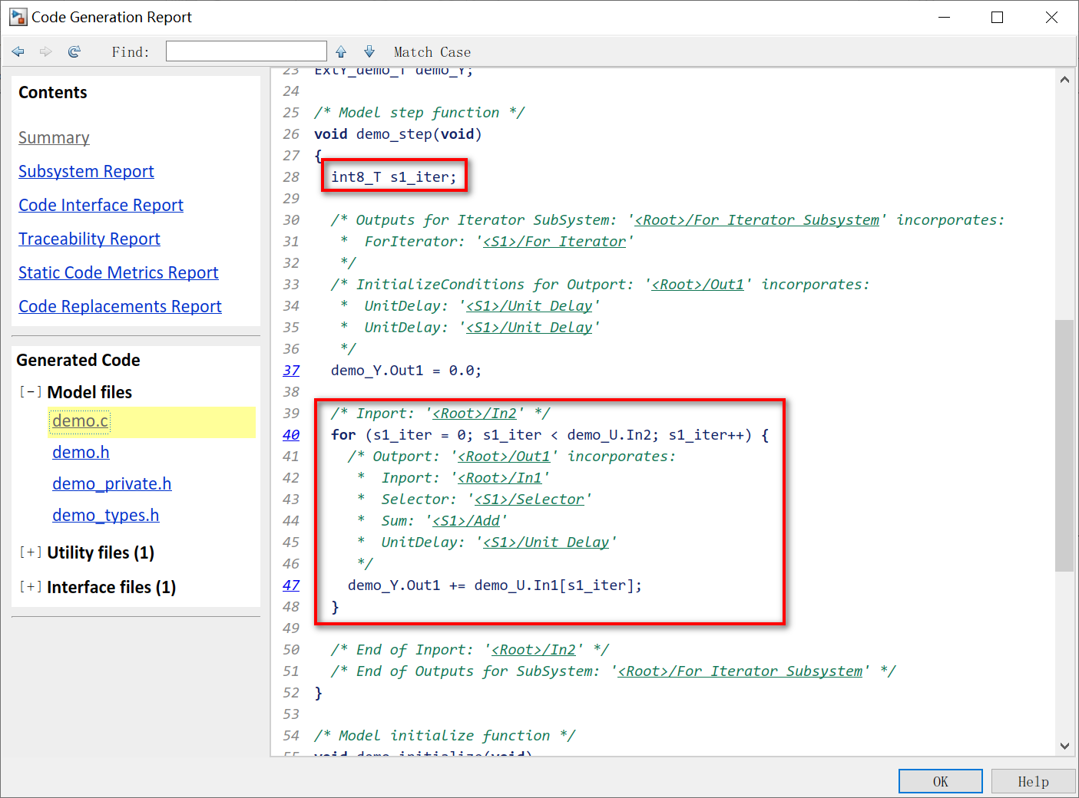
Task: Follow the <Root>/In1 link on line 42
Action: (x=500, y=478)
